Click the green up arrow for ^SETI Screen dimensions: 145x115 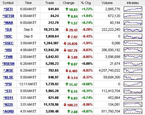pyautogui.click(x=67, y=9)
